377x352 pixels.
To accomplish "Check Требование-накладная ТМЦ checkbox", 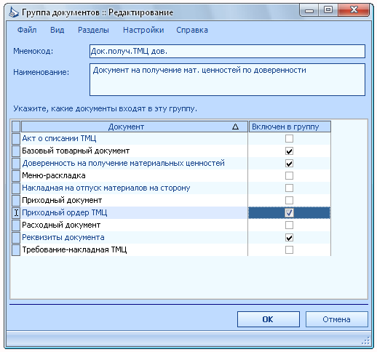I will (x=289, y=250).
